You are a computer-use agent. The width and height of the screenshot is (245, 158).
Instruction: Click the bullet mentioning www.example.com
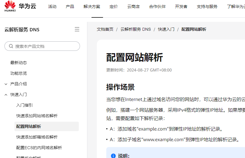pyautogui.click(x=173, y=140)
